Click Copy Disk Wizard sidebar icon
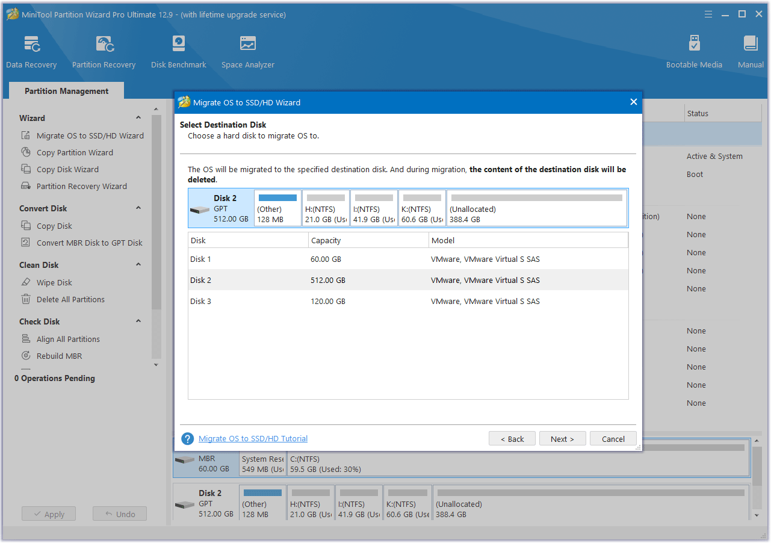This screenshot has width=771, height=543. pyautogui.click(x=26, y=169)
